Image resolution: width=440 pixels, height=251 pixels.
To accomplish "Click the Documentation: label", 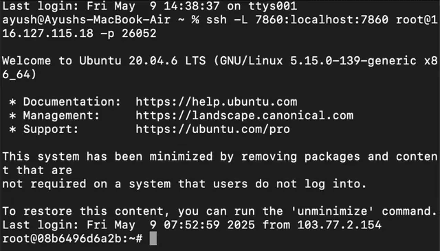I will tap(72, 102).
